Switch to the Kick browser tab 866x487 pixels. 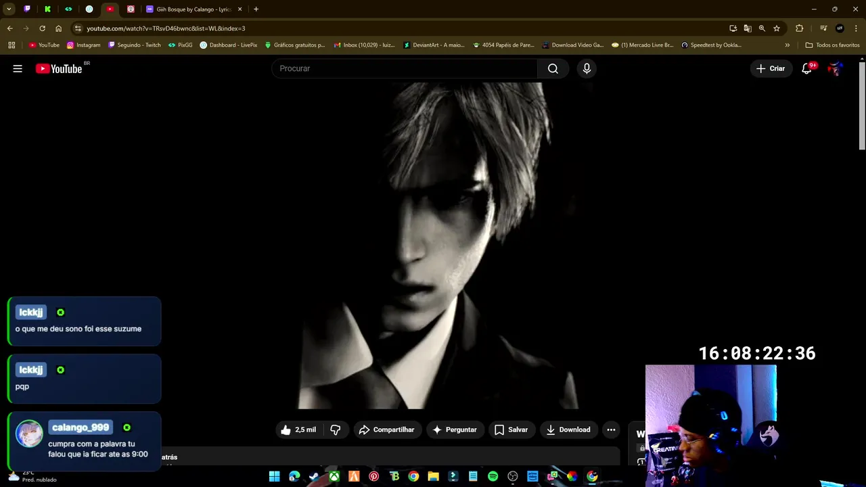pyautogui.click(x=47, y=9)
